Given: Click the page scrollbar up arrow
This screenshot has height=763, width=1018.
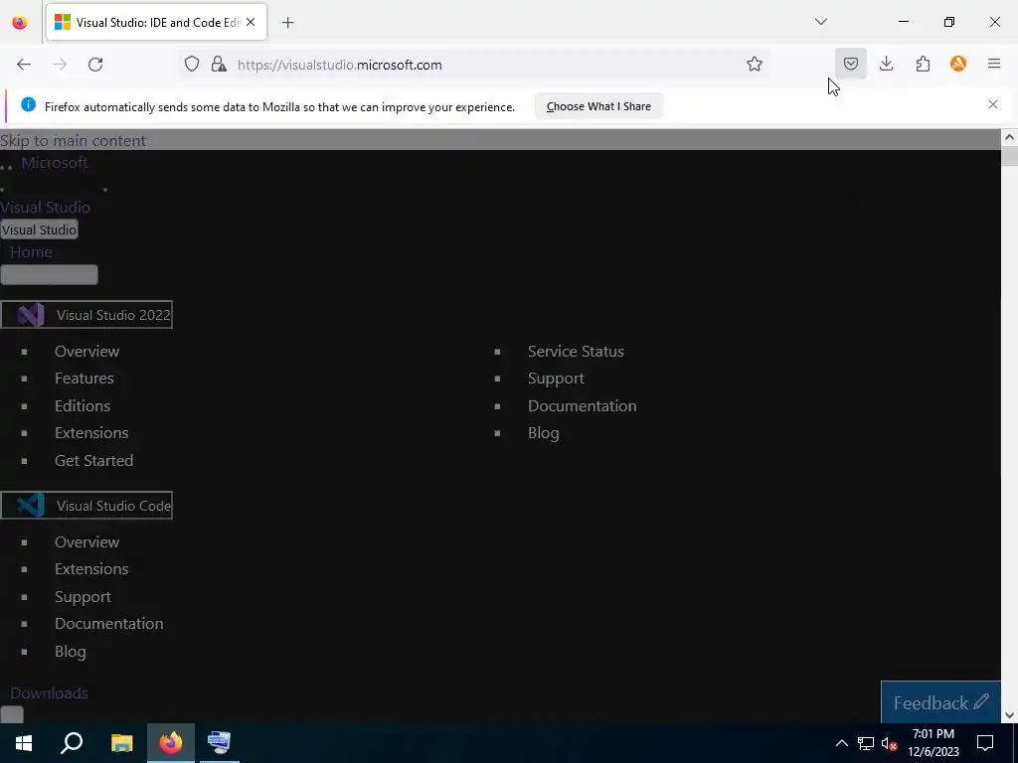Looking at the screenshot, I should (x=1009, y=137).
